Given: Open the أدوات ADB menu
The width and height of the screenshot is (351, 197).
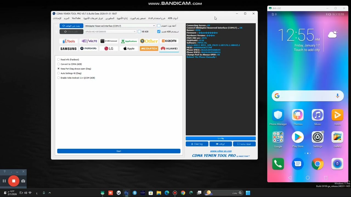Looking at the screenshot, I should (173, 18).
